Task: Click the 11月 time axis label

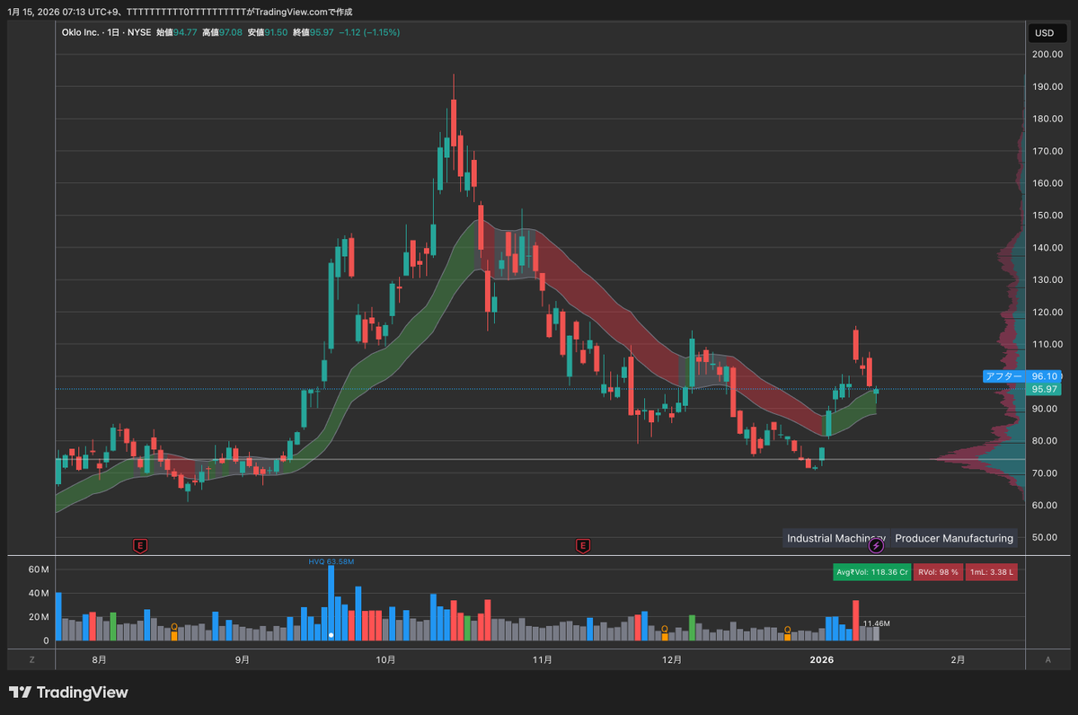Action: (x=542, y=659)
